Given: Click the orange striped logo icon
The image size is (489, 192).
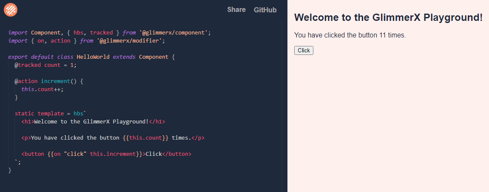Looking at the screenshot, I should [x=11, y=9].
